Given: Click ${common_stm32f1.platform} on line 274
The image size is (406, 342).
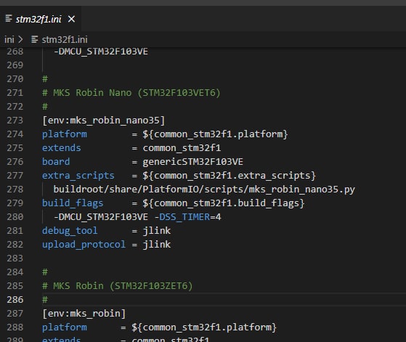Looking at the screenshot, I should [x=215, y=134].
